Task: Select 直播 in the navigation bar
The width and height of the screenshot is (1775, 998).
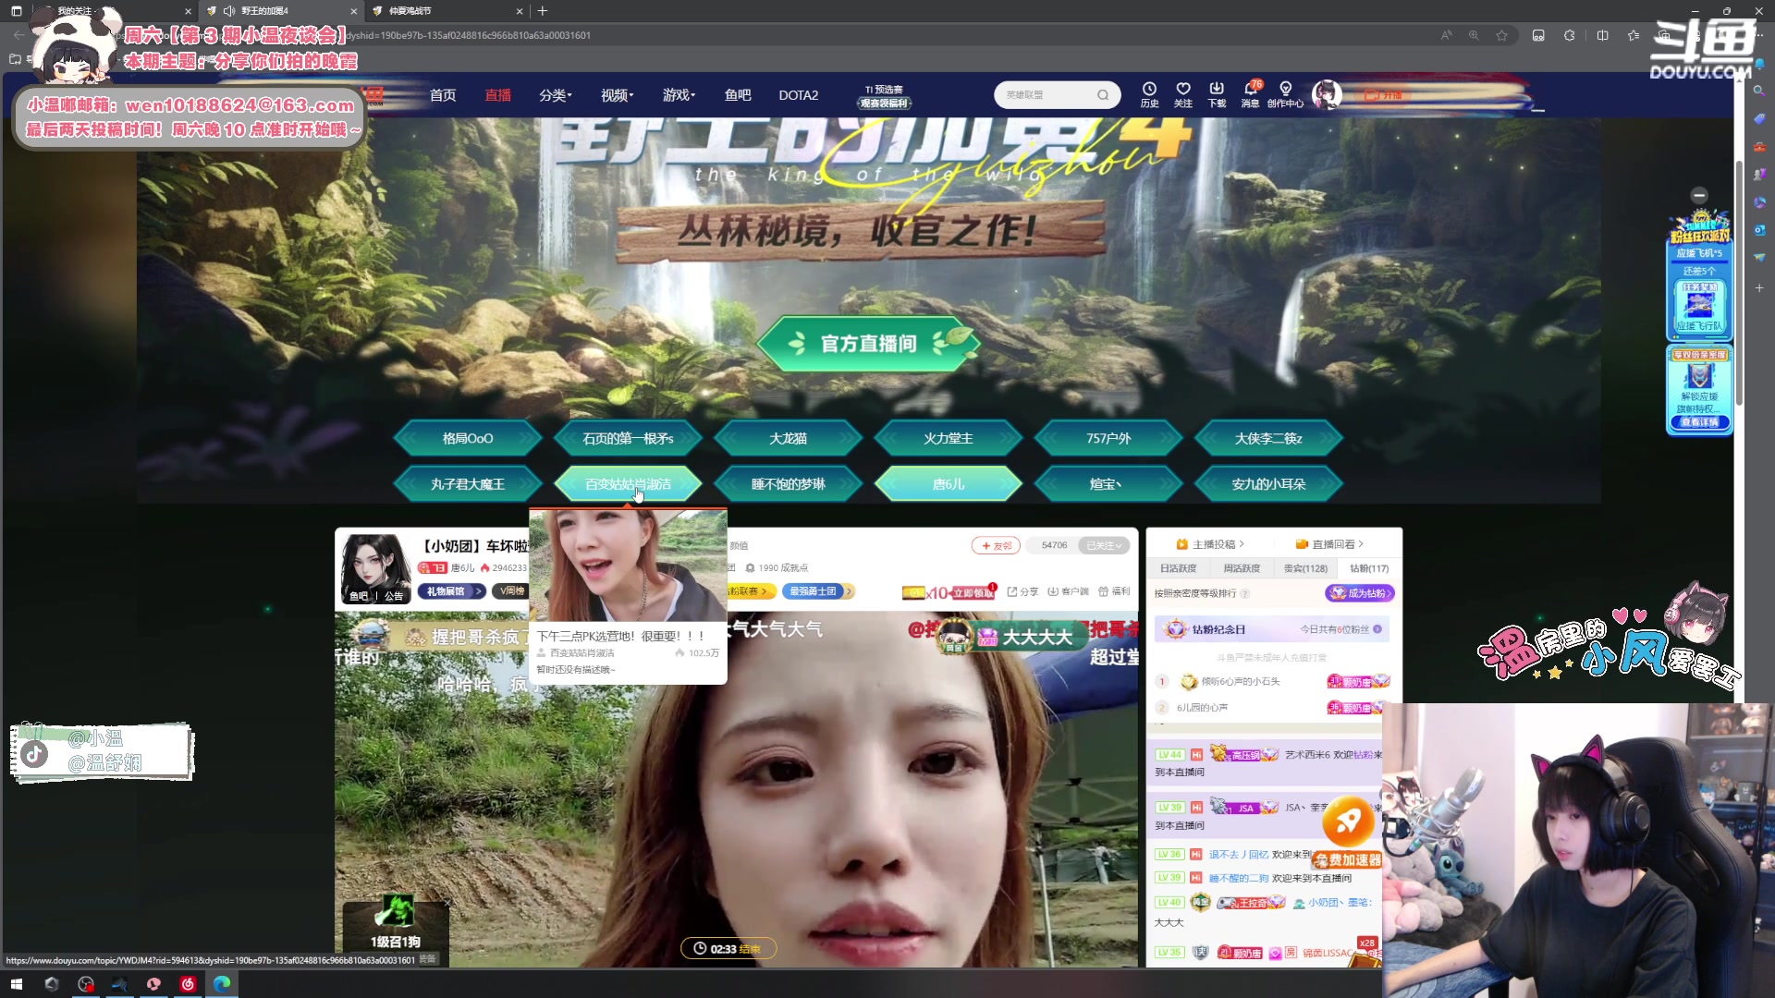Action: coord(498,95)
